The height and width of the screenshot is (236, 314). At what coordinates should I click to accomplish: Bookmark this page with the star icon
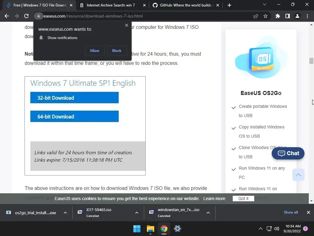(266, 16)
